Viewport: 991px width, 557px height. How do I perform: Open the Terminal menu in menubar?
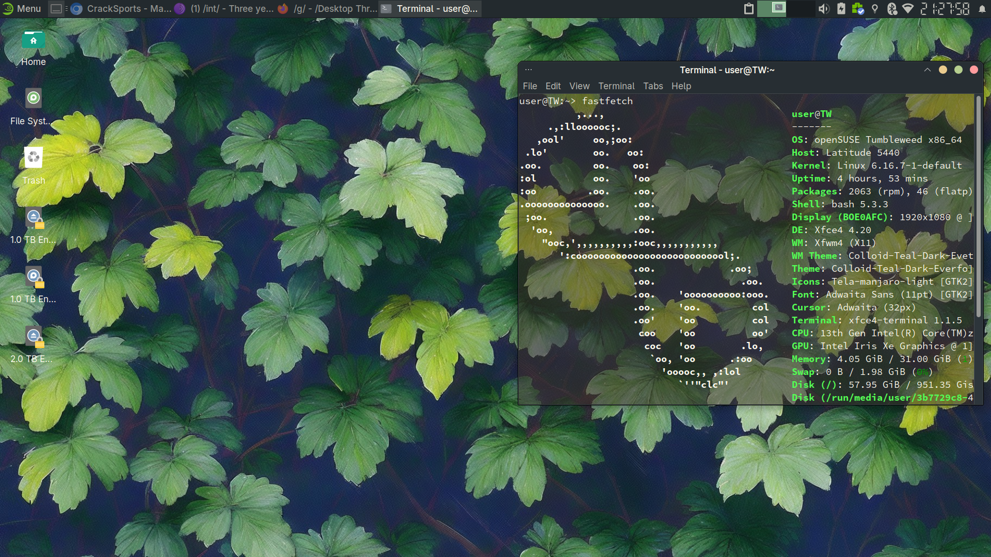click(616, 86)
